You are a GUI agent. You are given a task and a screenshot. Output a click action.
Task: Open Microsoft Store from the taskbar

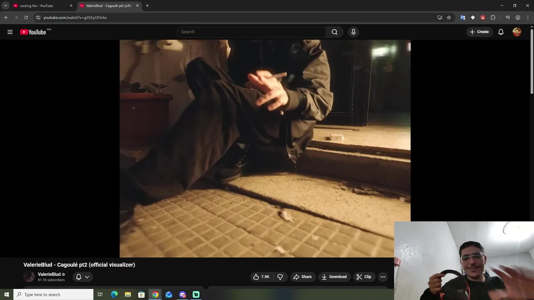coord(141,295)
